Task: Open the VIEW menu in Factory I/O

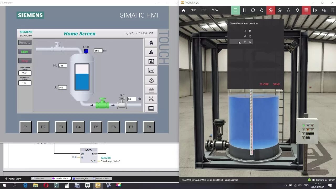Action: (215, 10)
